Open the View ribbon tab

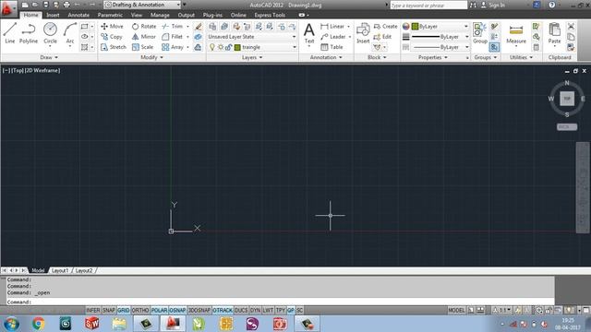pos(137,15)
